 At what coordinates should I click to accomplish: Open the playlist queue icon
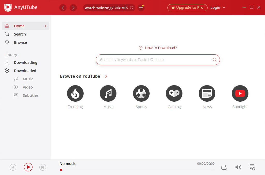pos(252,167)
